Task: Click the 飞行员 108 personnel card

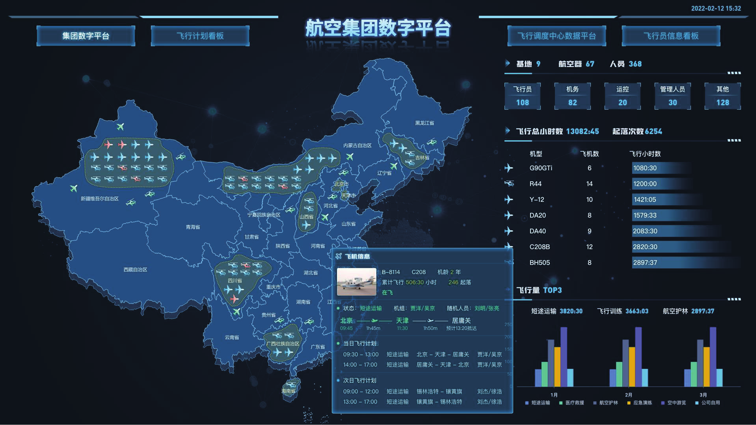Action: (x=522, y=96)
